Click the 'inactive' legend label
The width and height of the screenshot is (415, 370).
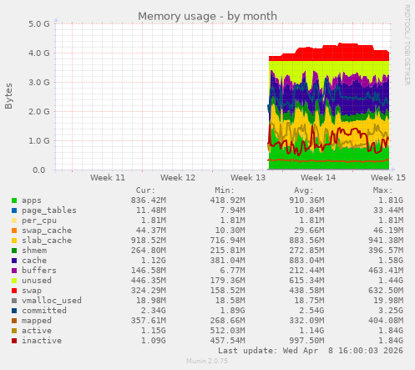pos(42,341)
